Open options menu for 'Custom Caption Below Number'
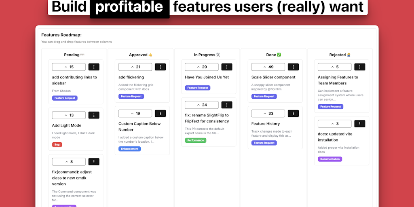This screenshot has height=207, width=414. pos(160,114)
